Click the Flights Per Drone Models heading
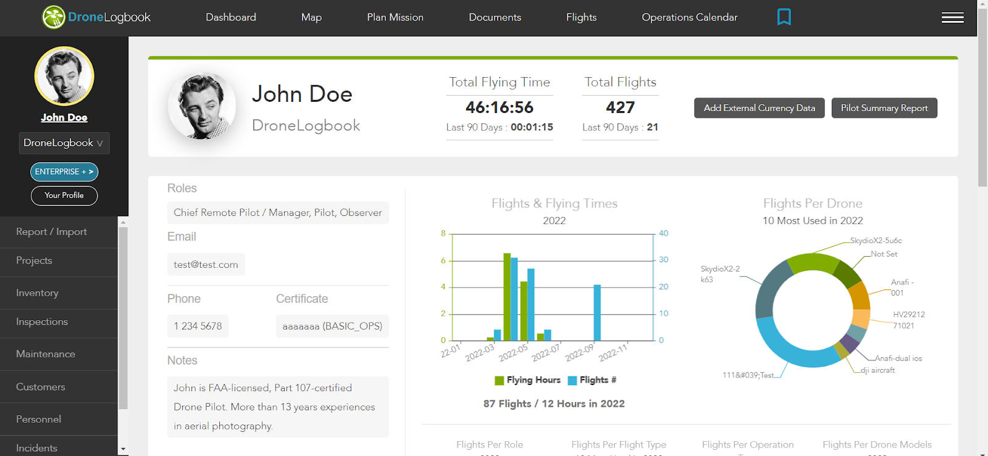This screenshot has height=456, width=988. click(x=877, y=445)
